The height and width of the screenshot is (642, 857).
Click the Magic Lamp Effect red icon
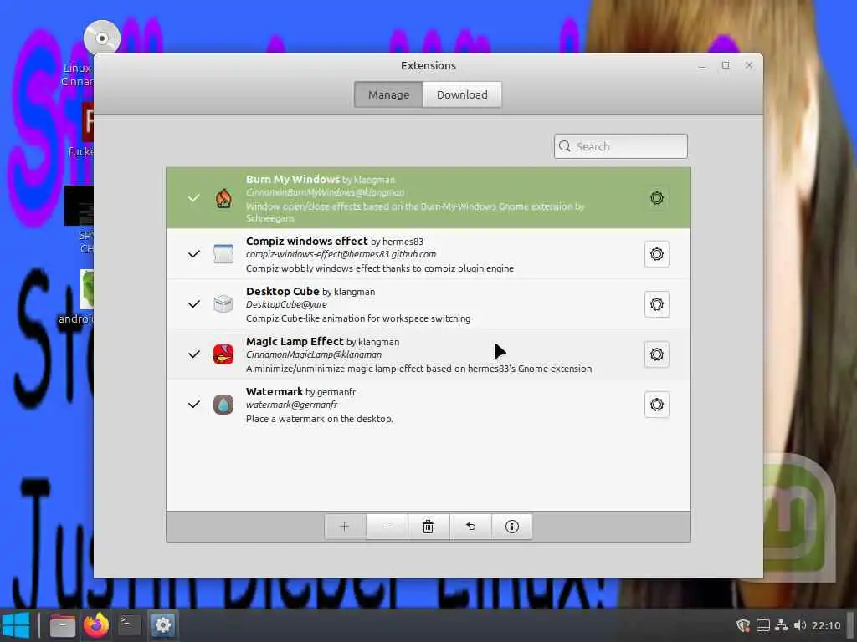(x=223, y=354)
